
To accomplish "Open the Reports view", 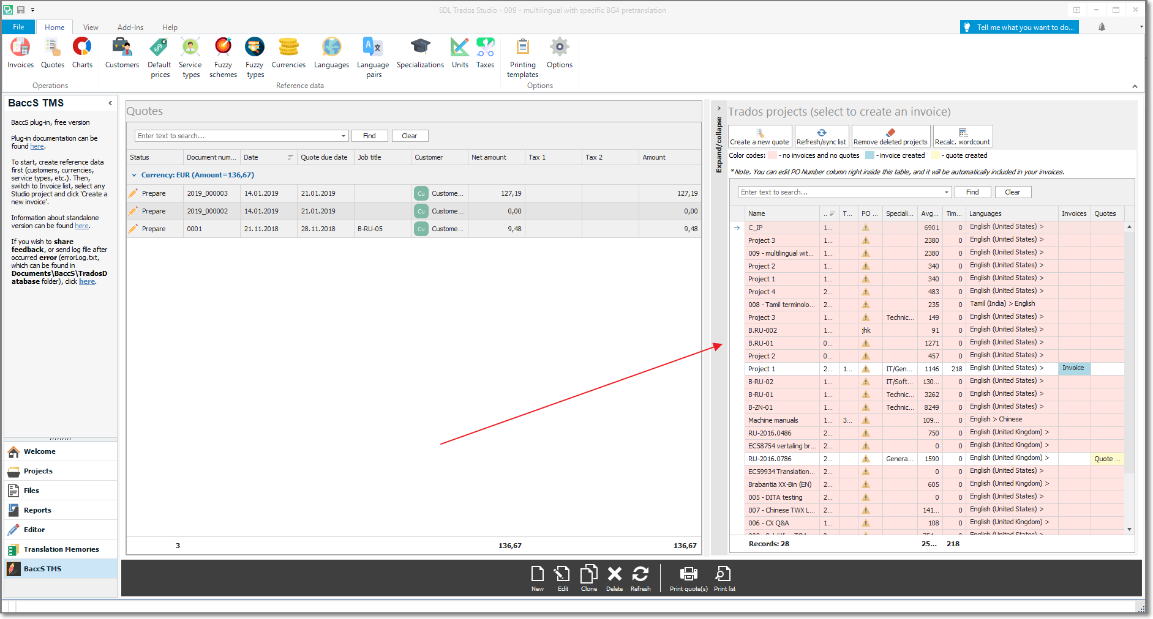I will 61,510.
